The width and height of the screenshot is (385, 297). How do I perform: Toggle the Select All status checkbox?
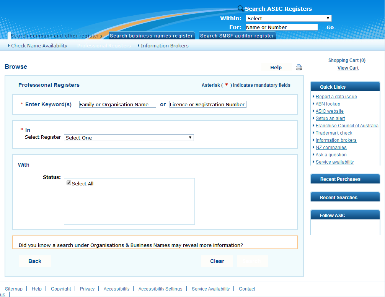pyautogui.click(x=69, y=183)
